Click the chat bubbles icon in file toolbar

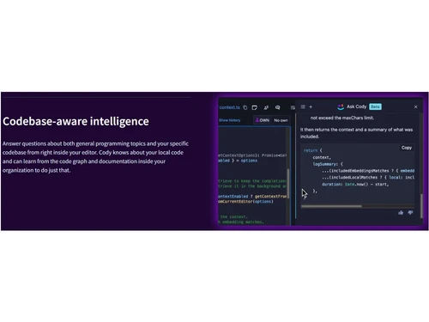point(277,107)
